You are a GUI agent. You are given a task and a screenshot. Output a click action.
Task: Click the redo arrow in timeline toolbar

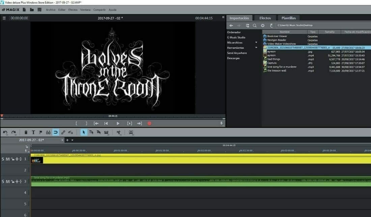coord(14,133)
